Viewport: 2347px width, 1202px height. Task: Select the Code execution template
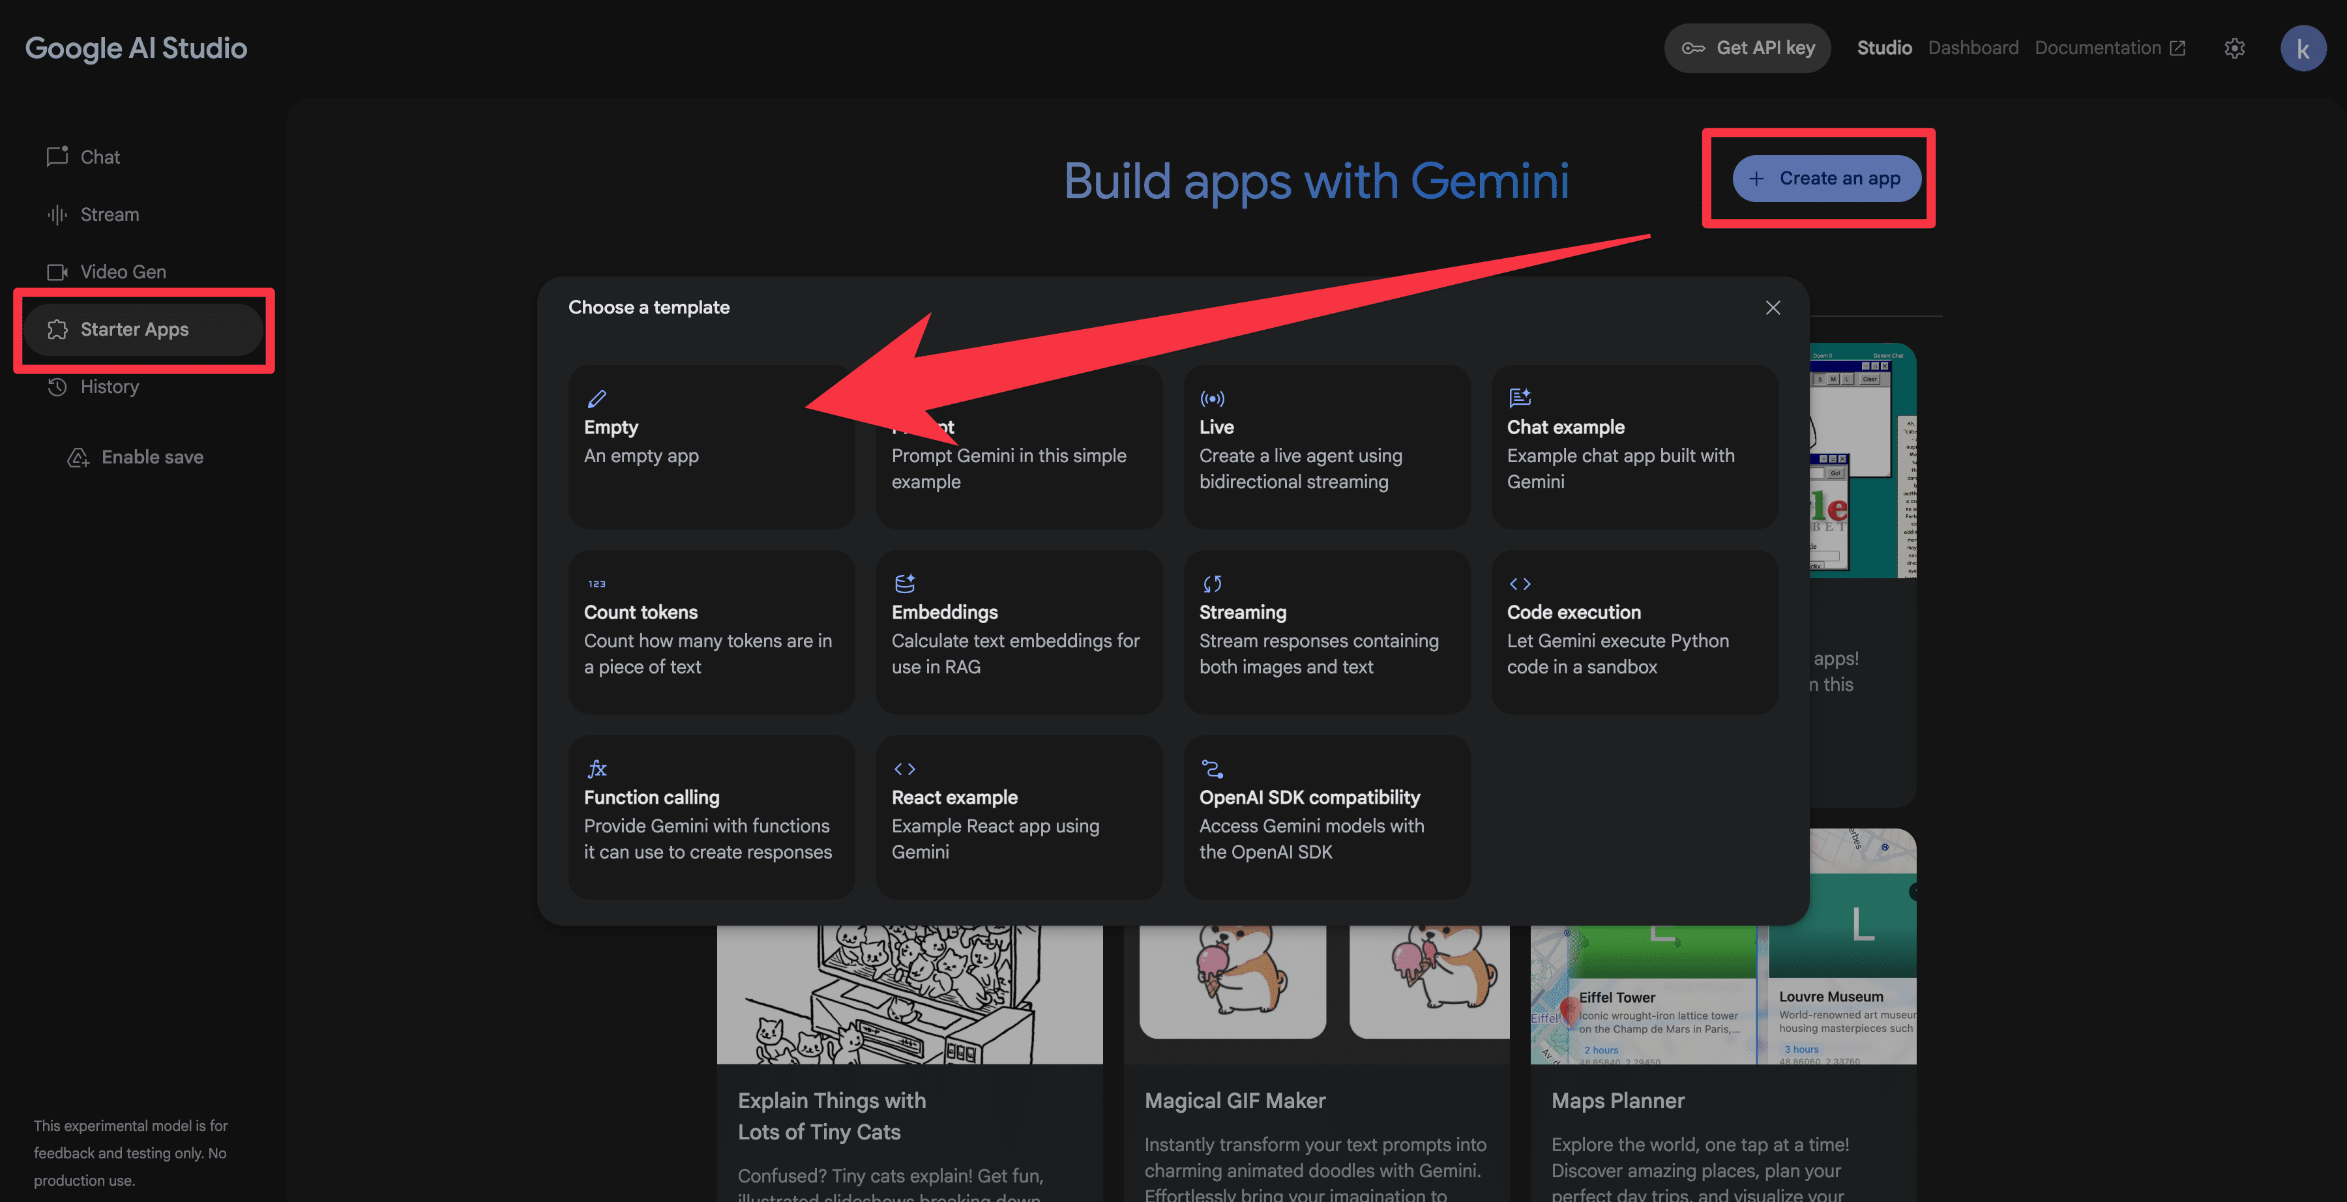coord(1632,632)
